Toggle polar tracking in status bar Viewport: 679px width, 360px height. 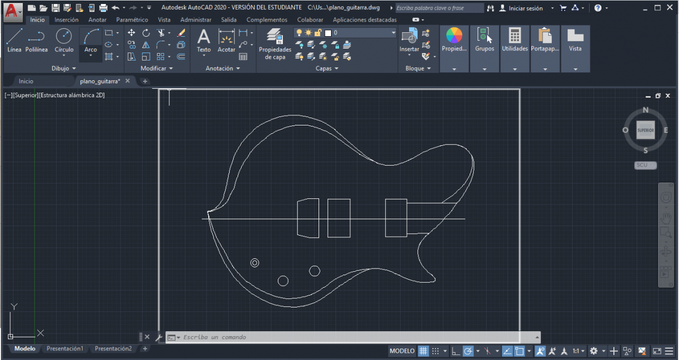click(x=468, y=351)
